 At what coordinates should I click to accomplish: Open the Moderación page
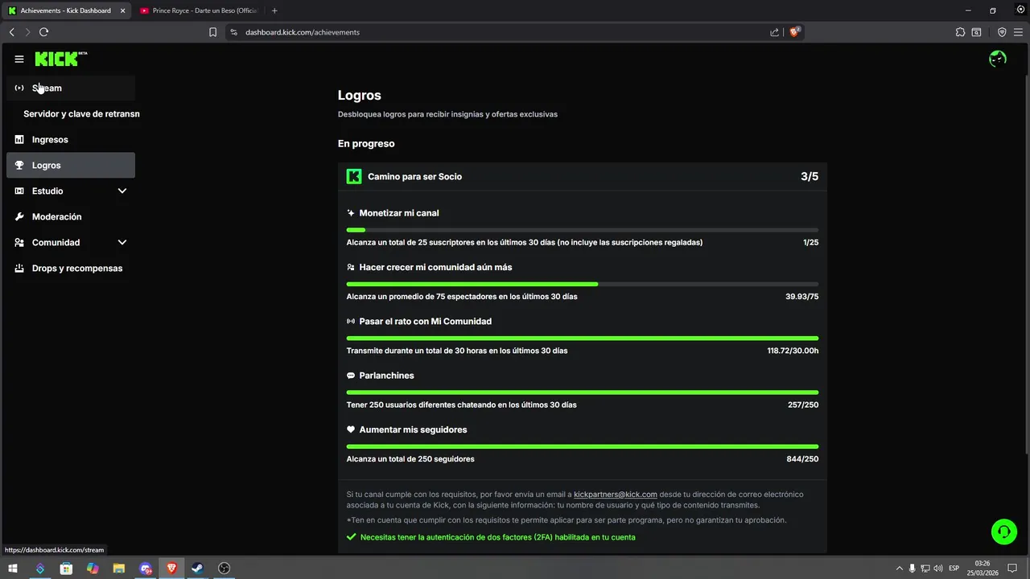coord(71,216)
